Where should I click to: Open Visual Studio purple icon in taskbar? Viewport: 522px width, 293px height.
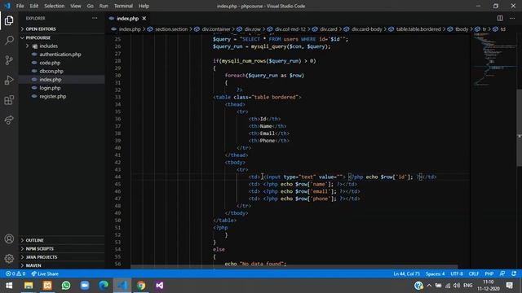160,286
